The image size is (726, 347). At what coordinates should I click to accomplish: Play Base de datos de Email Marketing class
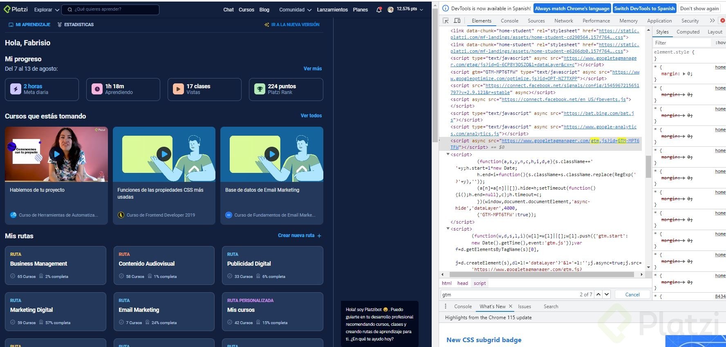272,154
